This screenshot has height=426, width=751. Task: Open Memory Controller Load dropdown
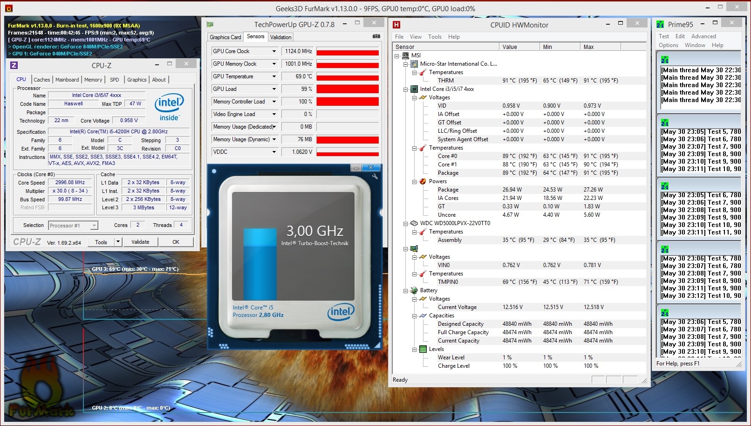(274, 102)
